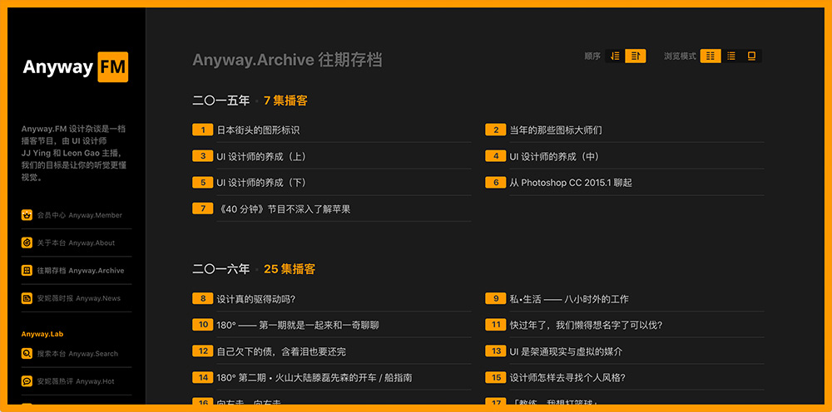This screenshot has height=412, width=832.
Task: Switch to two-column browse mode
Action: click(x=711, y=56)
